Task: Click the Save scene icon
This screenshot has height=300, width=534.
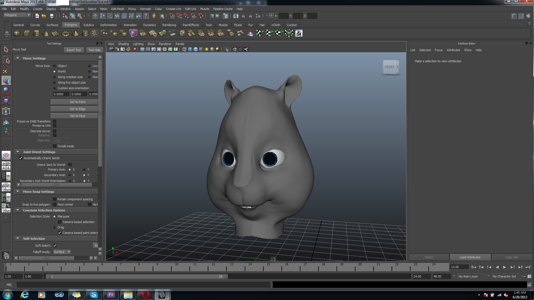Action: pos(51,16)
